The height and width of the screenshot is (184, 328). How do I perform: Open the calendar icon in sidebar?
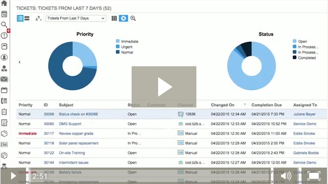coord(4,14)
